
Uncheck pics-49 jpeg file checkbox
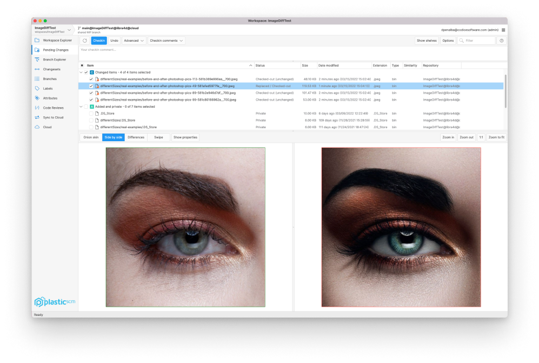(x=91, y=86)
